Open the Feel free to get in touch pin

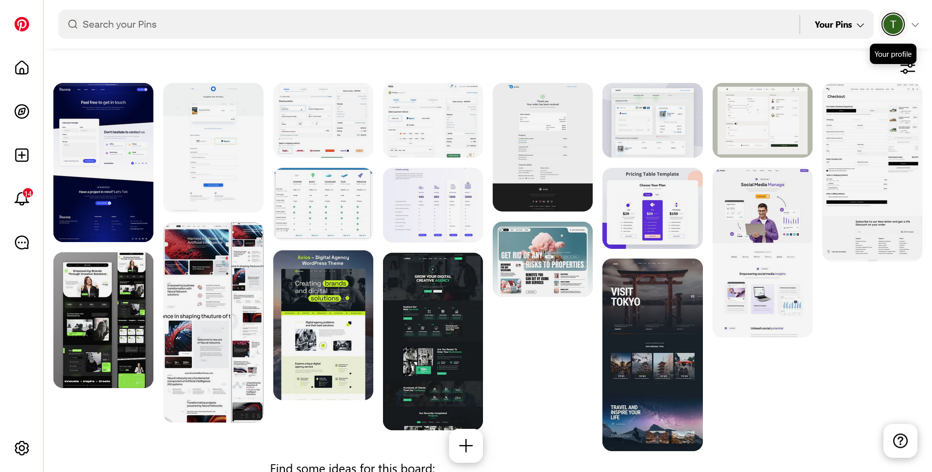point(103,163)
